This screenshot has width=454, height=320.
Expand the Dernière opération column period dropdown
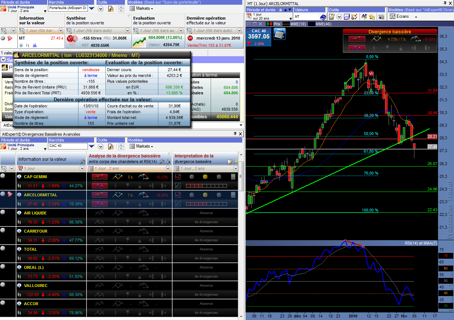(239, 30)
